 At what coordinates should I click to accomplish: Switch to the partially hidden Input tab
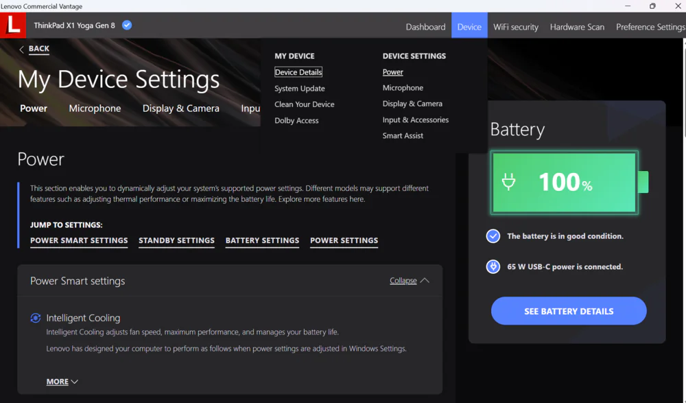coord(250,108)
